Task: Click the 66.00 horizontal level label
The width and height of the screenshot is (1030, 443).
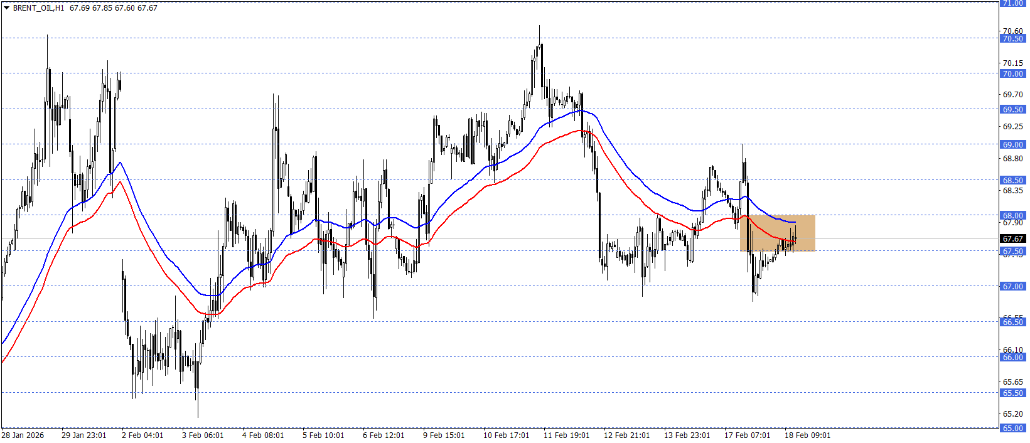Action: 1012,358
